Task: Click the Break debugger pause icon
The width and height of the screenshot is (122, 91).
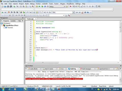Action: tap(90, 6)
